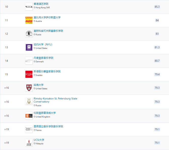The image size is (169, 150).
Task: Click the 81.3 score badge
Action: point(157,47)
